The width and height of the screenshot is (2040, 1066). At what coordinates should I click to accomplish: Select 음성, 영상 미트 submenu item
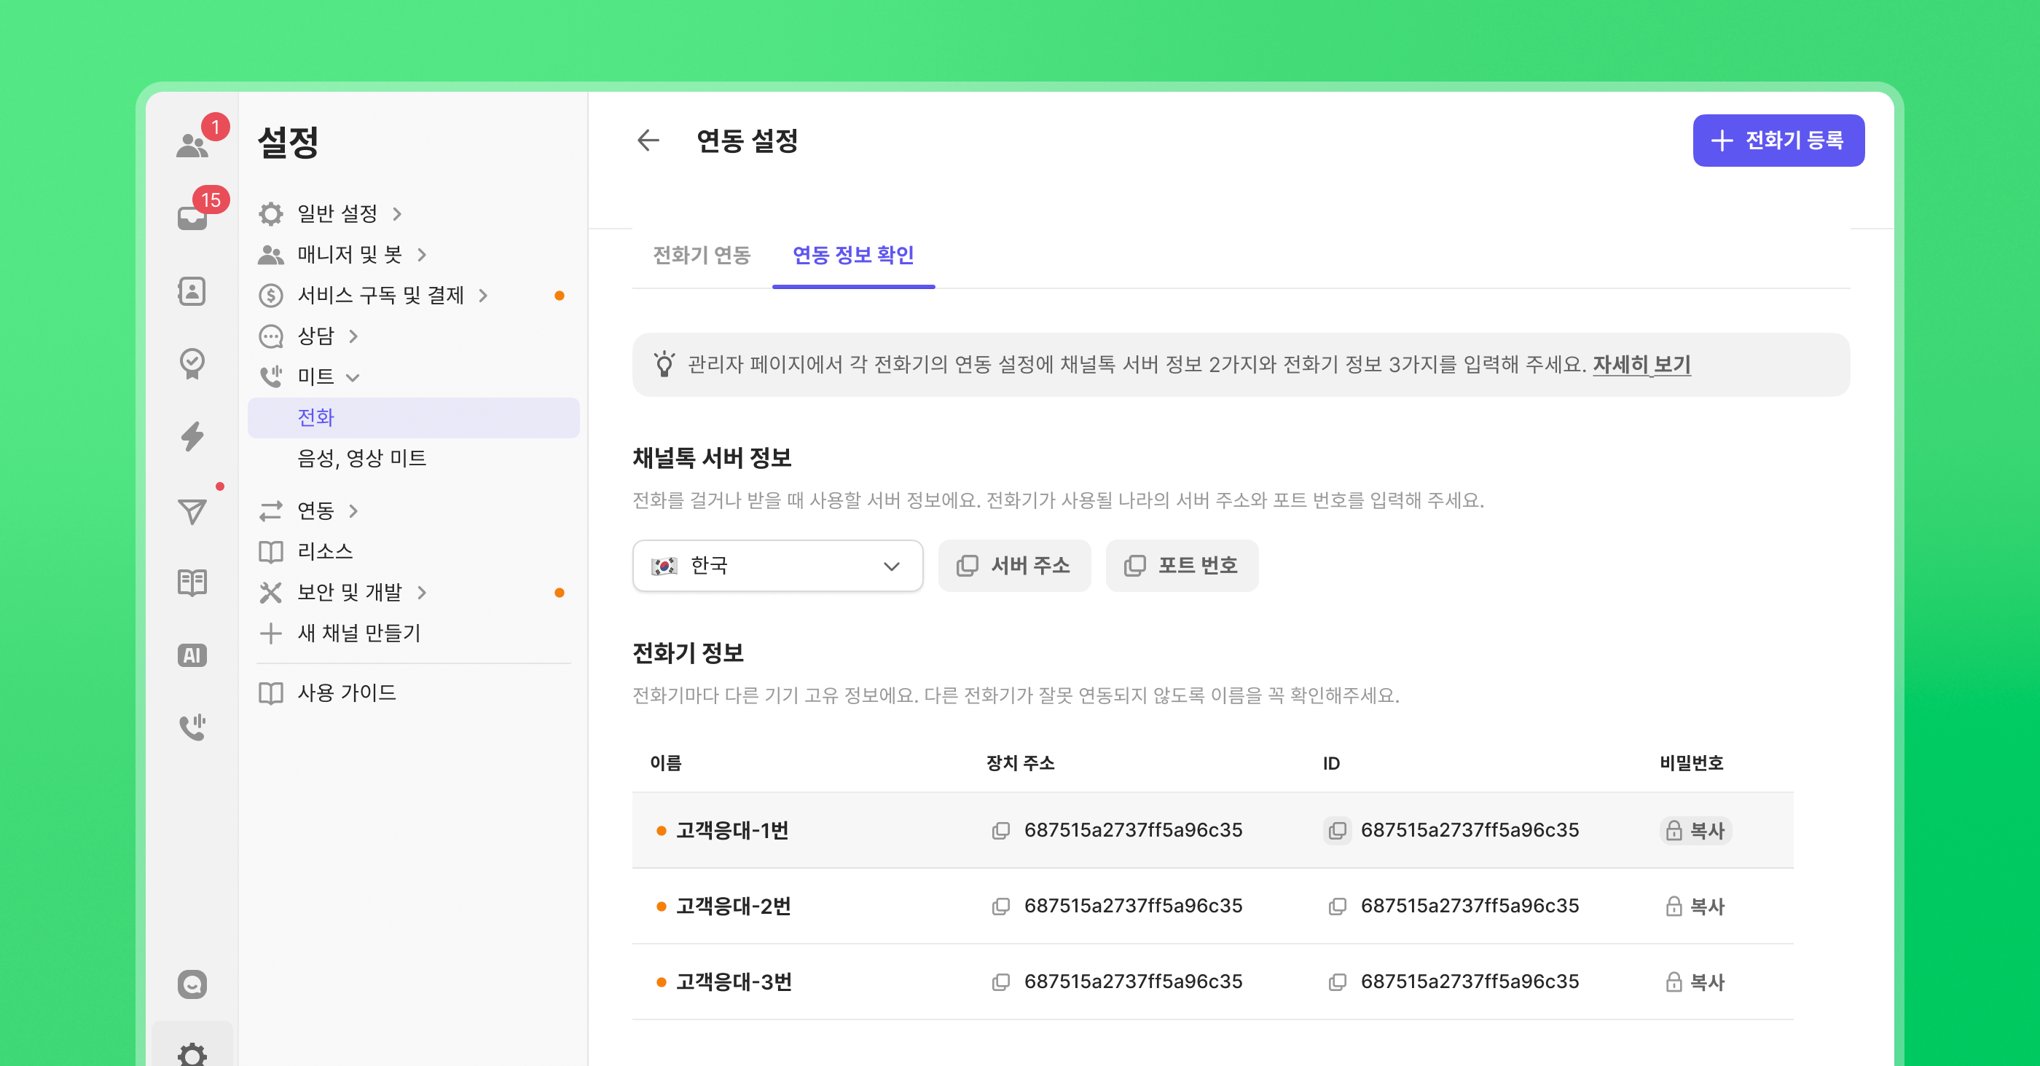[x=361, y=458]
